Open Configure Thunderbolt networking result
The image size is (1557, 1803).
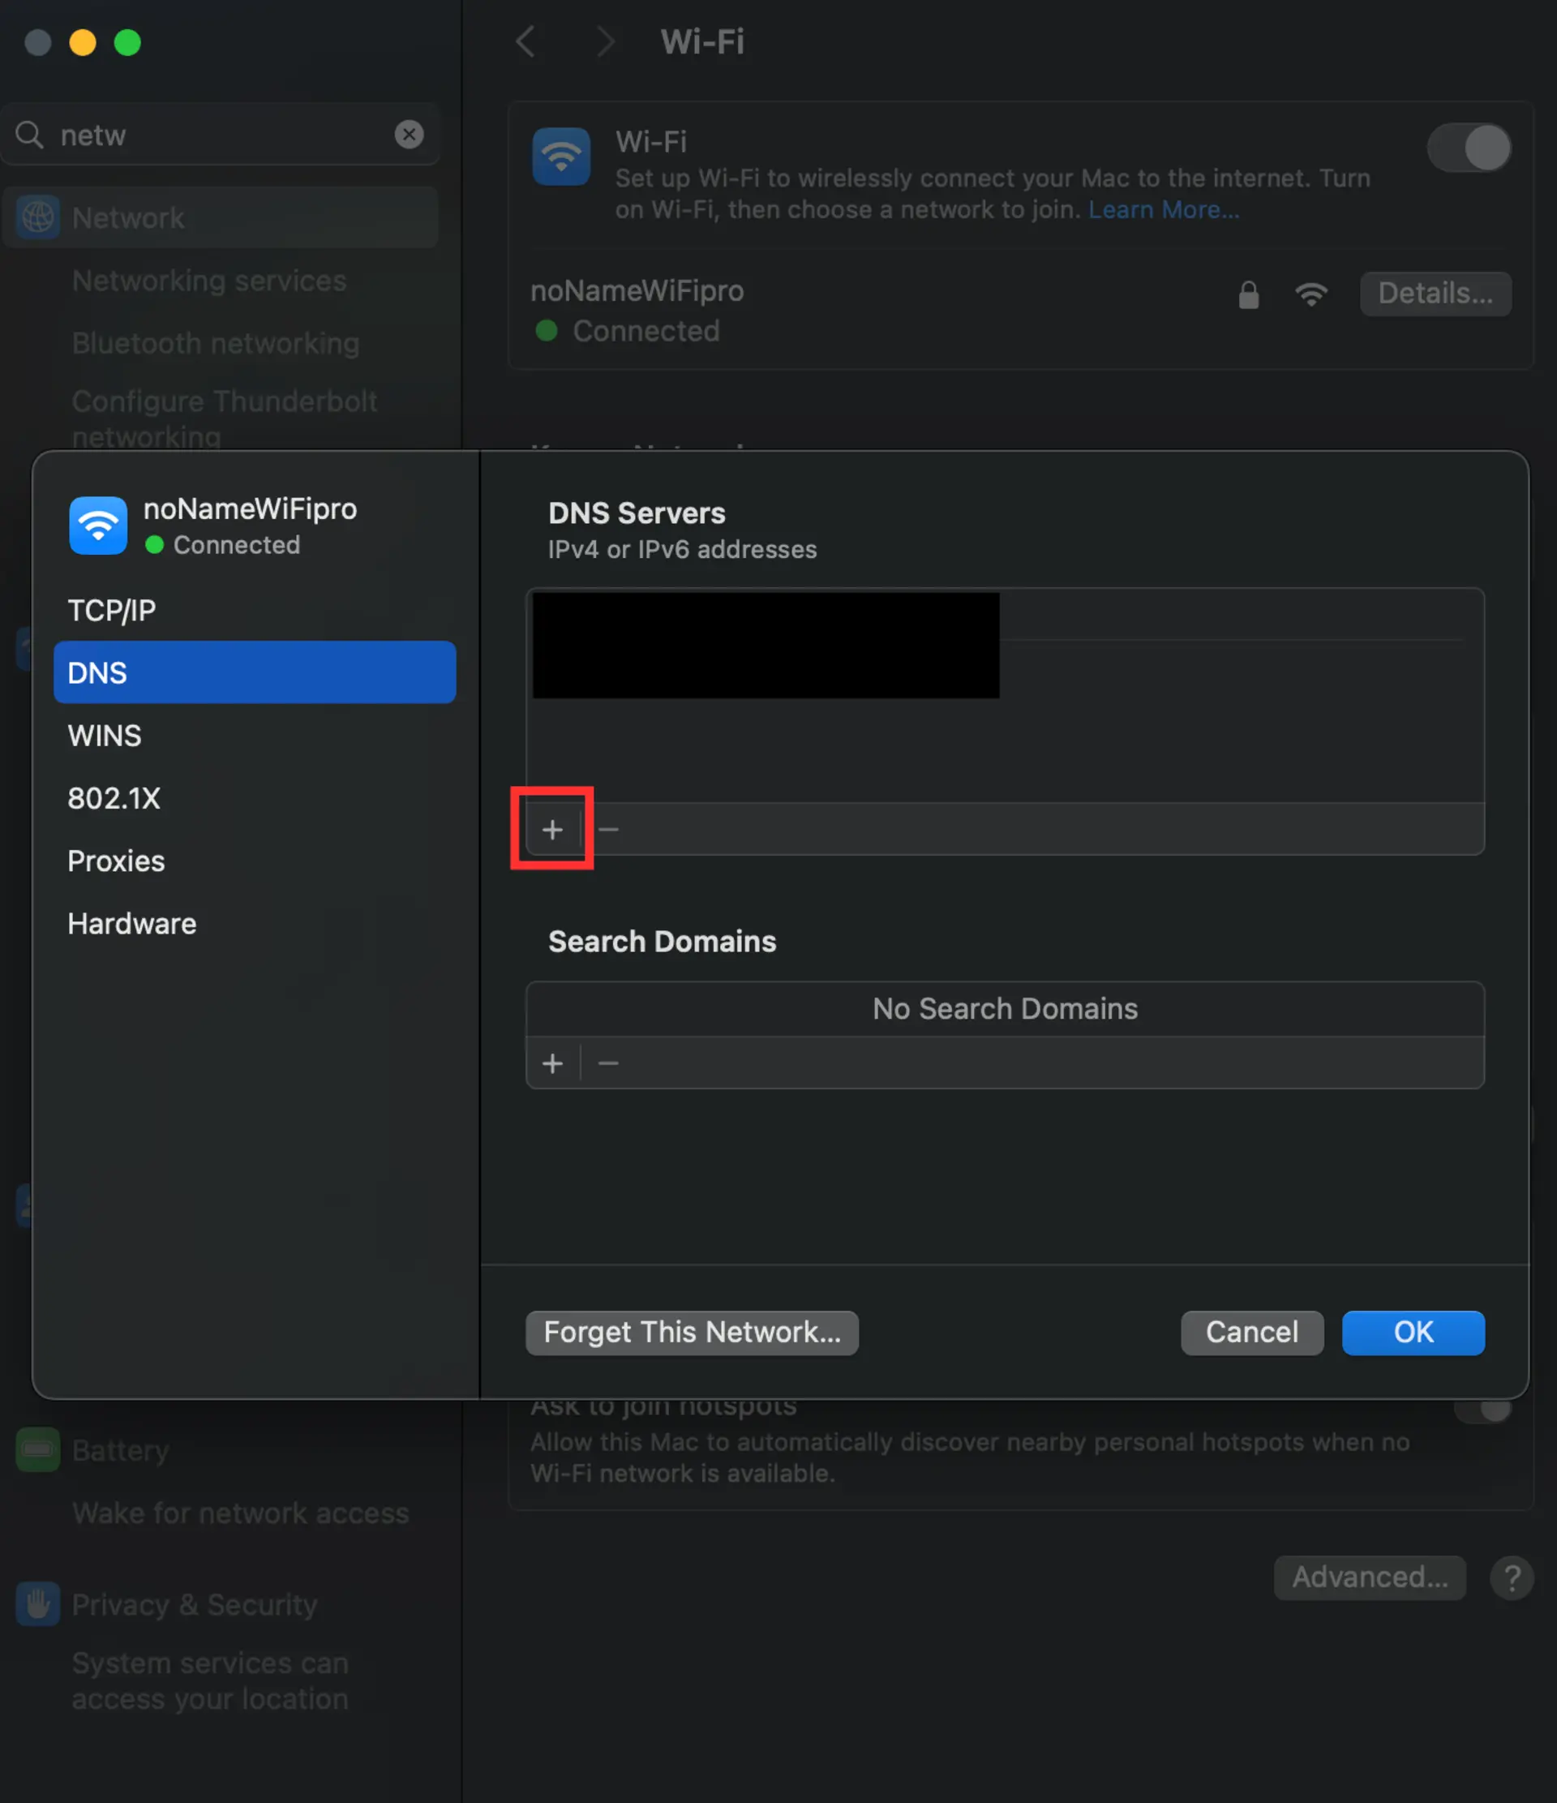point(225,419)
